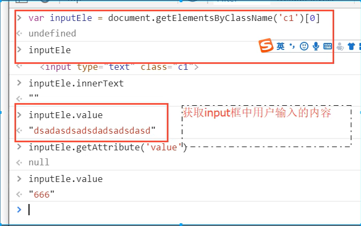The width and height of the screenshot is (361, 226).
Task: Click the Sogou user account icon
Action: [340, 47]
